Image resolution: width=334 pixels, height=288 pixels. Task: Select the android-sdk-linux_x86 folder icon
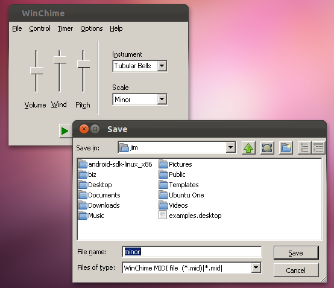[x=83, y=164]
